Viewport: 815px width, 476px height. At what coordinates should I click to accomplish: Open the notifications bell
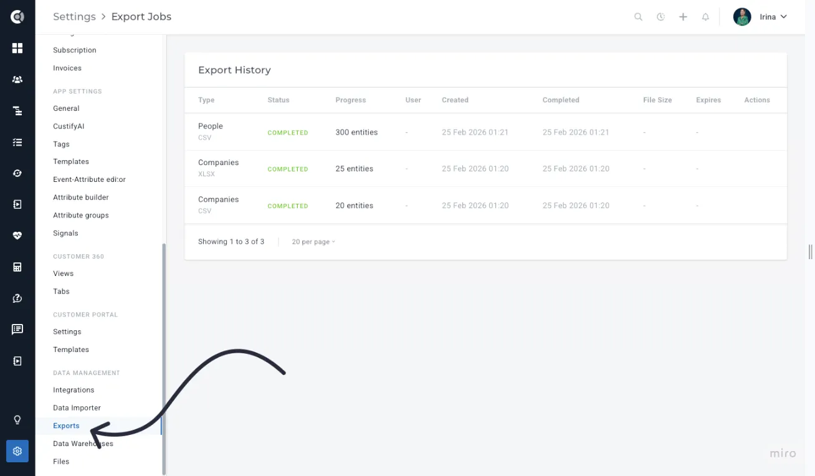[x=705, y=17]
